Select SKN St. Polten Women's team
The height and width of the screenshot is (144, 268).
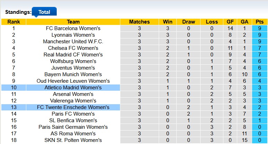coord(73,140)
